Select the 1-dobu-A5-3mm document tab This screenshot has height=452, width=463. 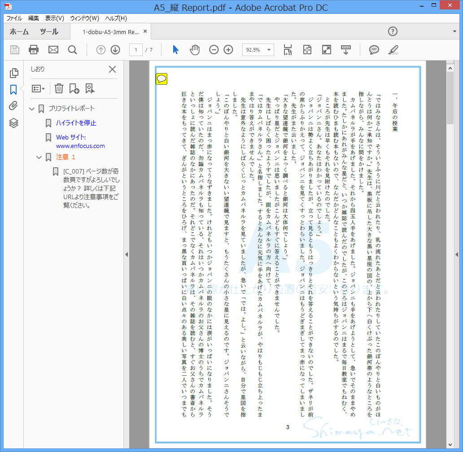tap(110, 32)
